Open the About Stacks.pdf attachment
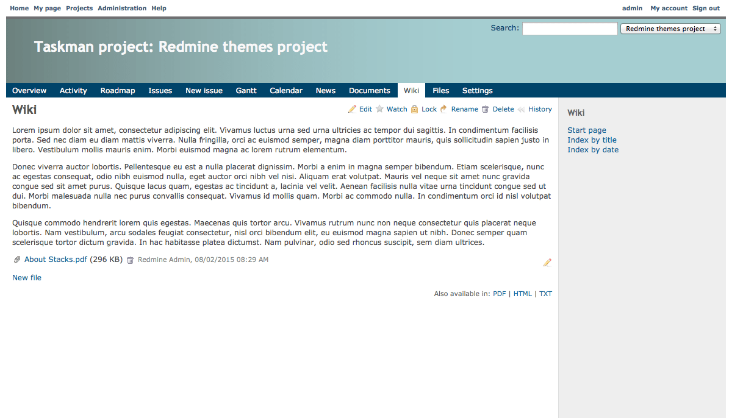This screenshot has height=418, width=732. coord(56,260)
